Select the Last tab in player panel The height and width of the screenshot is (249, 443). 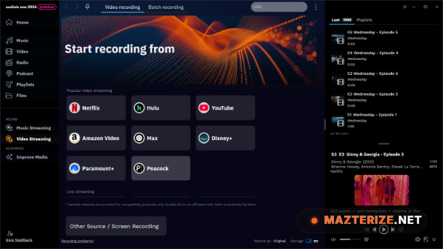341,20
